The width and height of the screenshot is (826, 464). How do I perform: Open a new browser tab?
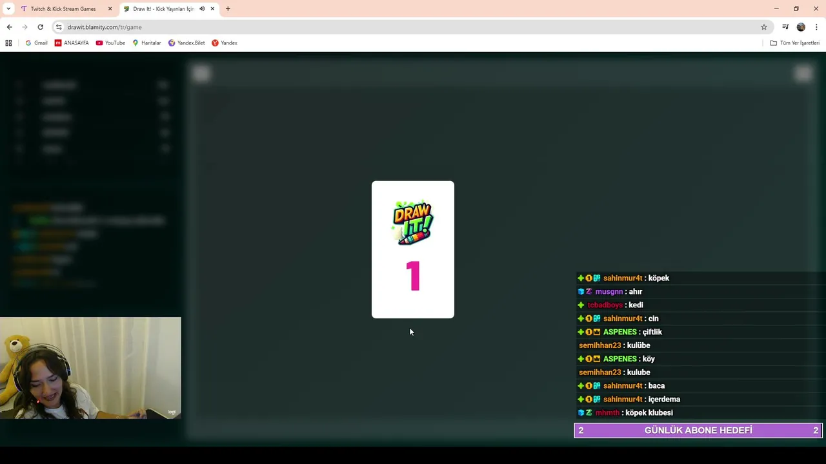pos(228,9)
